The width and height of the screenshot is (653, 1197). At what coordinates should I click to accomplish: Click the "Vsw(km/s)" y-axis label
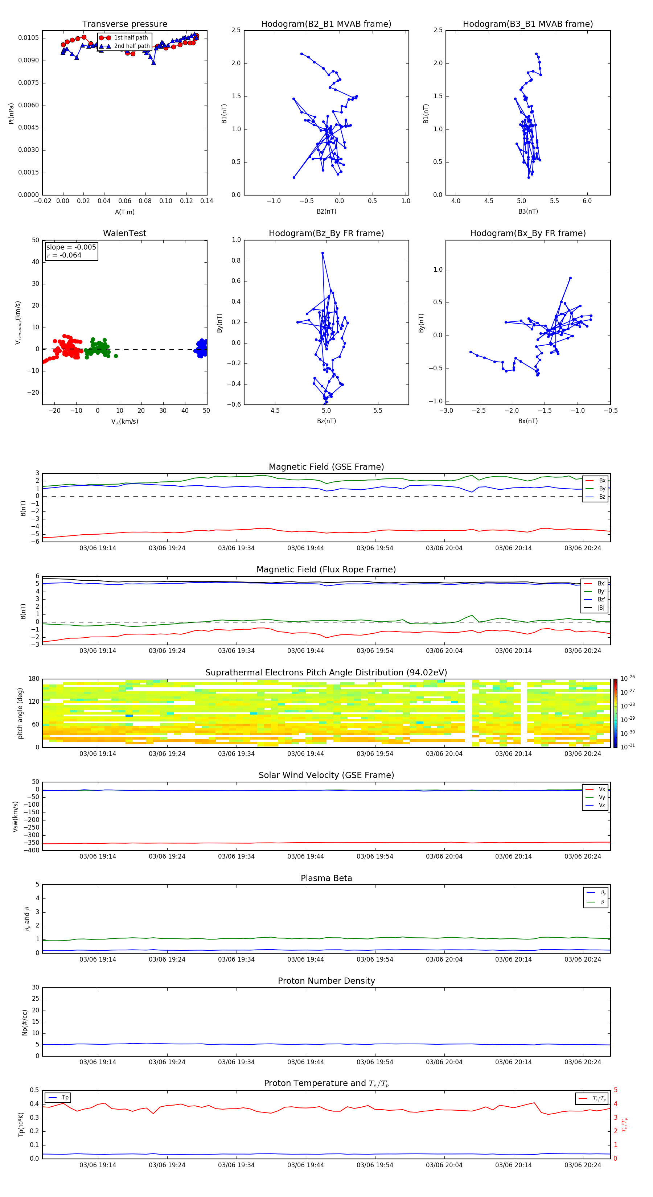(15, 816)
